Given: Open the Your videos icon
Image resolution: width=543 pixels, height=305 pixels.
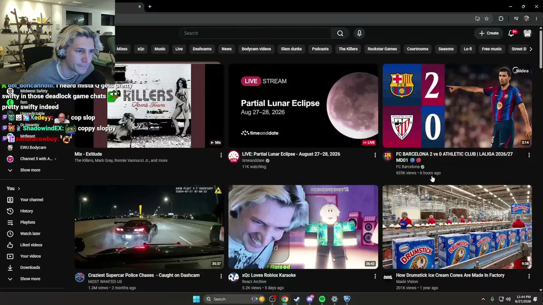Looking at the screenshot, I should [10, 256].
